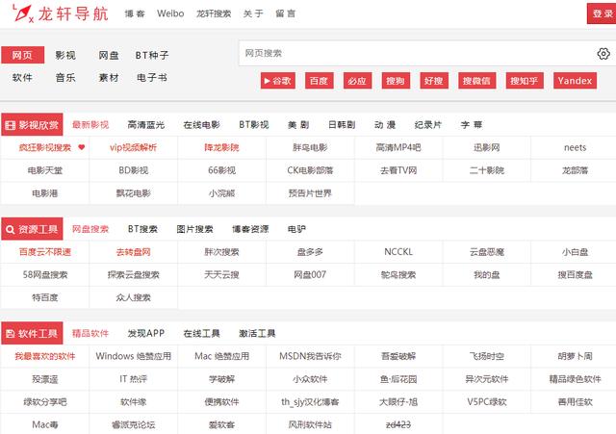Search using the Yandex button
This screenshot has width=616, height=434.
coord(575,81)
